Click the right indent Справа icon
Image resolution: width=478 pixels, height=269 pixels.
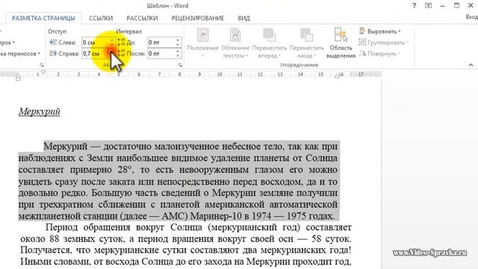click(x=53, y=54)
